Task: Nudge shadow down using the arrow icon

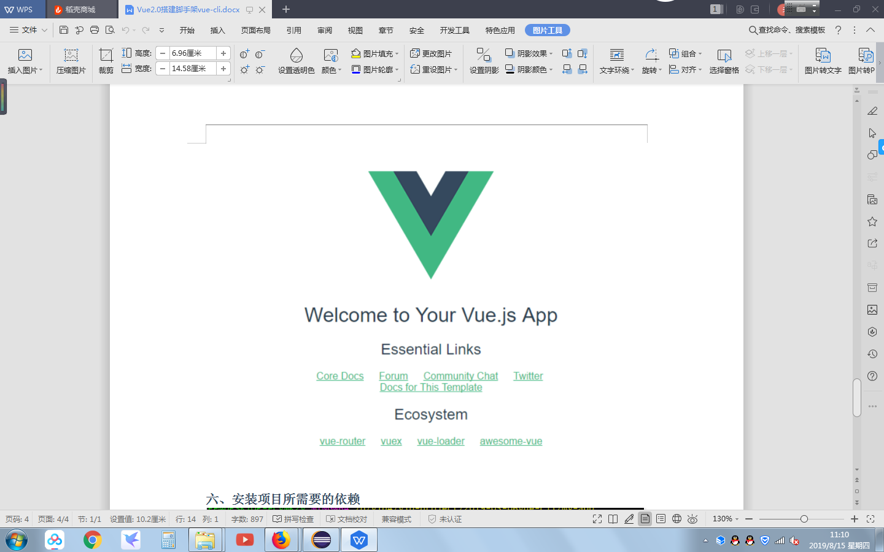Action: point(583,53)
